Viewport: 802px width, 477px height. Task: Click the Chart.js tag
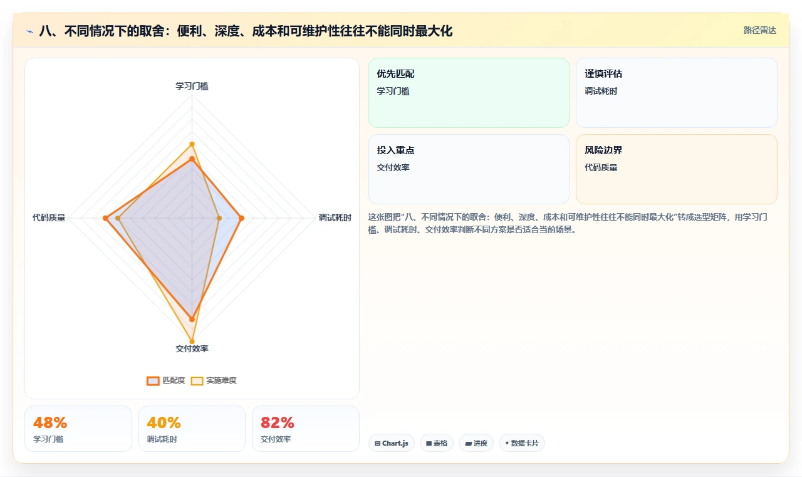(392, 443)
